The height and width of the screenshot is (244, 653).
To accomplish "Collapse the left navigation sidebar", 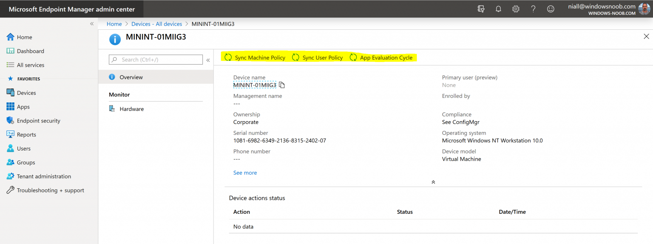I will pyautogui.click(x=92, y=24).
